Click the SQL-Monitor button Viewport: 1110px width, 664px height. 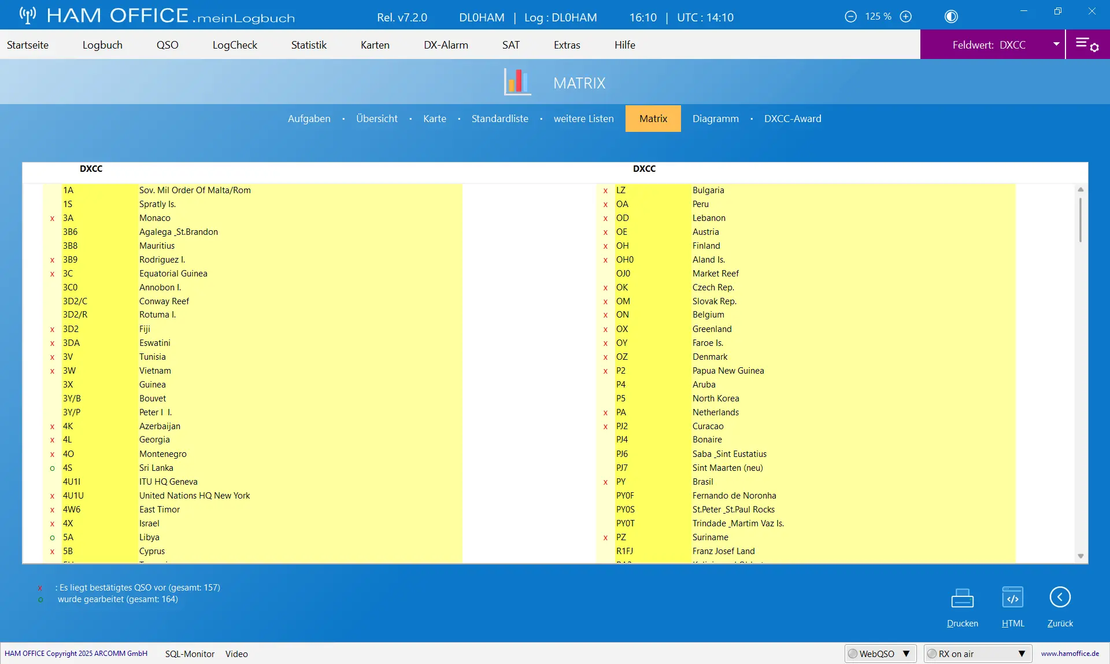[190, 654]
